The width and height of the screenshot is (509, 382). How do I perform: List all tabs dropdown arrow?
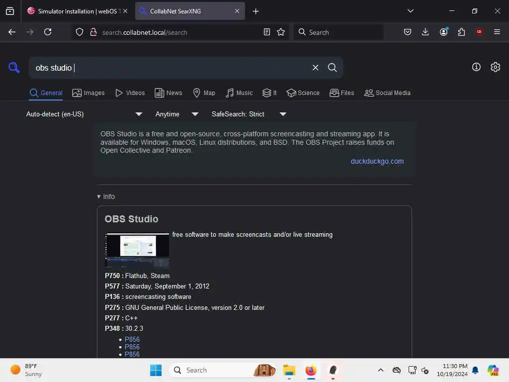(x=410, y=11)
